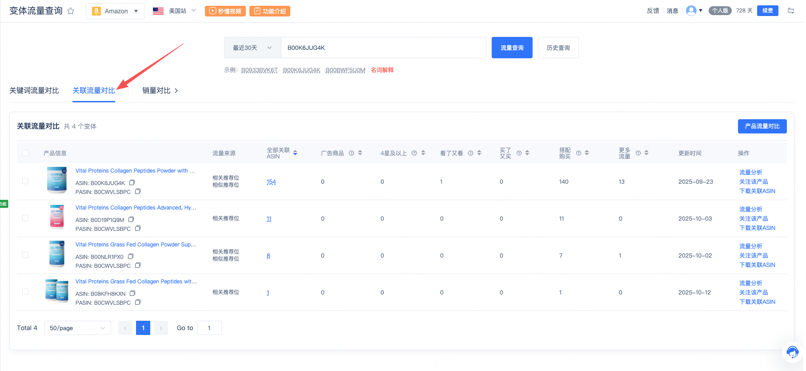Show help for the 买了又买 column
This screenshot has width=806, height=371.
point(519,153)
